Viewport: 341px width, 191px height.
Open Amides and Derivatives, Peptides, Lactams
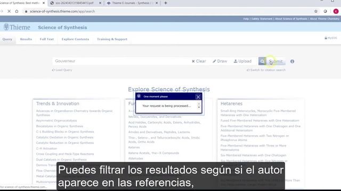click(x=159, y=132)
